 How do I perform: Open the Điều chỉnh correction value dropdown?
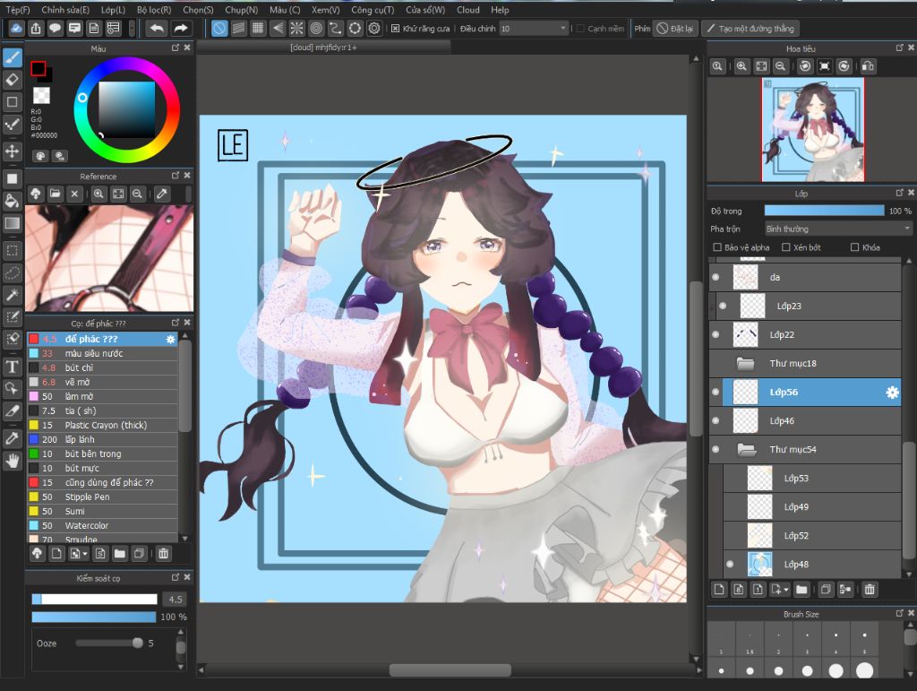tap(534, 28)
